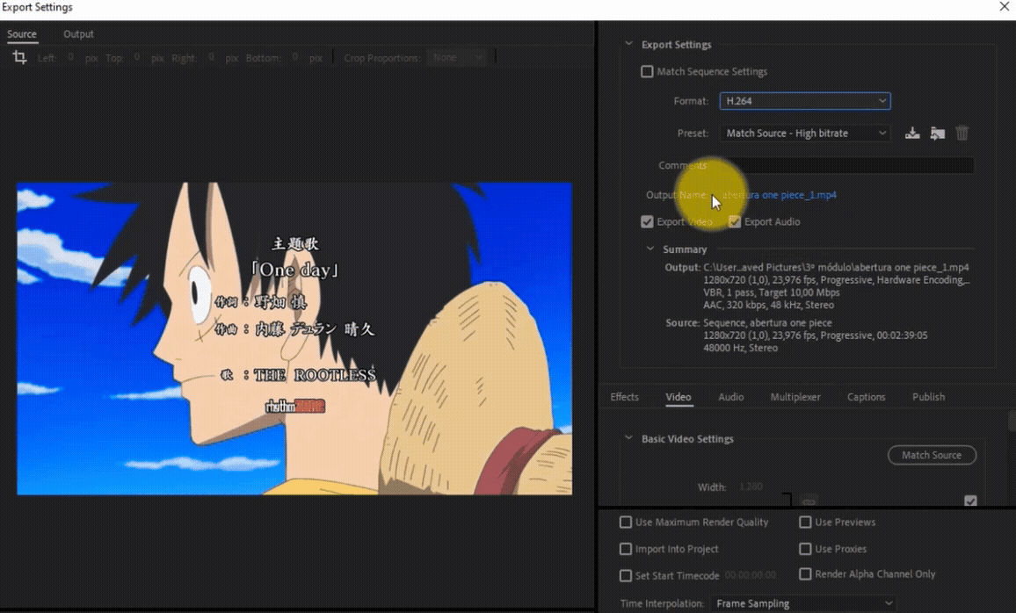
Task: Change the Frame Sampling time interpolation
Action: (x=805, y=603)
